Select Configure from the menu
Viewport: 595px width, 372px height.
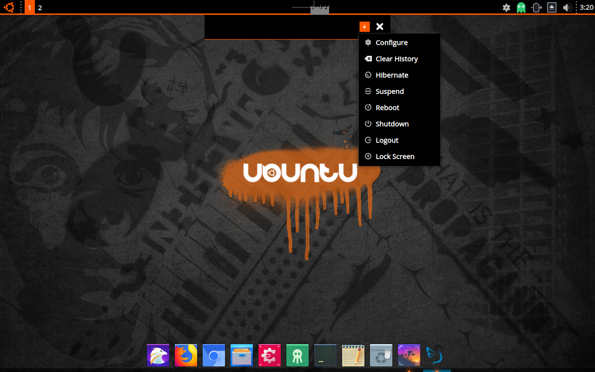click(399, 42)
